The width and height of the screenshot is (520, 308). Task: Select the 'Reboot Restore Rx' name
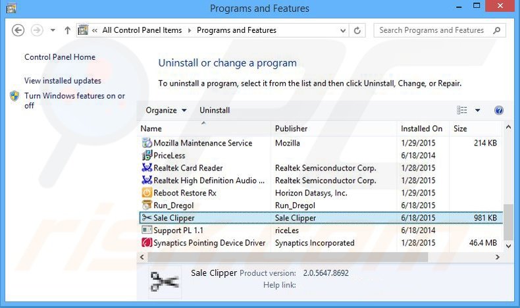(185, 193)
